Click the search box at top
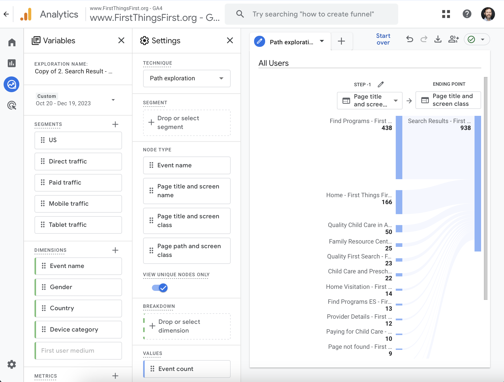504x382 pixels. (x=311, y=14)
